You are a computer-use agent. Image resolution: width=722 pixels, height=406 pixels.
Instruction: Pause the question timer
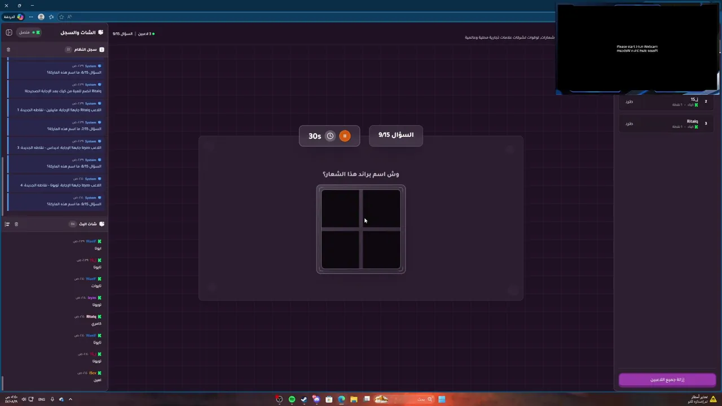[x=345, y=136]
